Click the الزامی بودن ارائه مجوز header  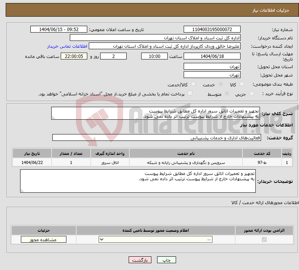point(264,230)
